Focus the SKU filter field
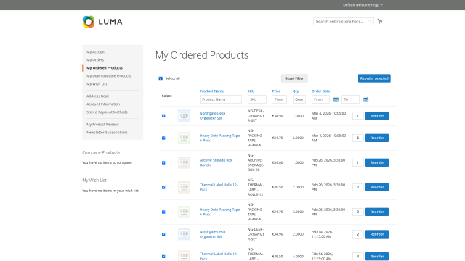This screenshot has width=465, height=261. (256, 99)
